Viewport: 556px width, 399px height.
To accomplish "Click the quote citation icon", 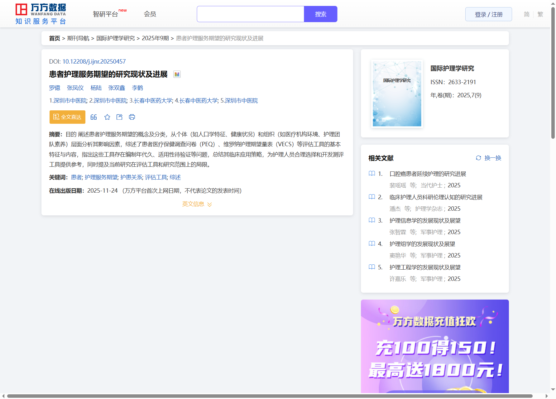I will [x=93, y=117].
